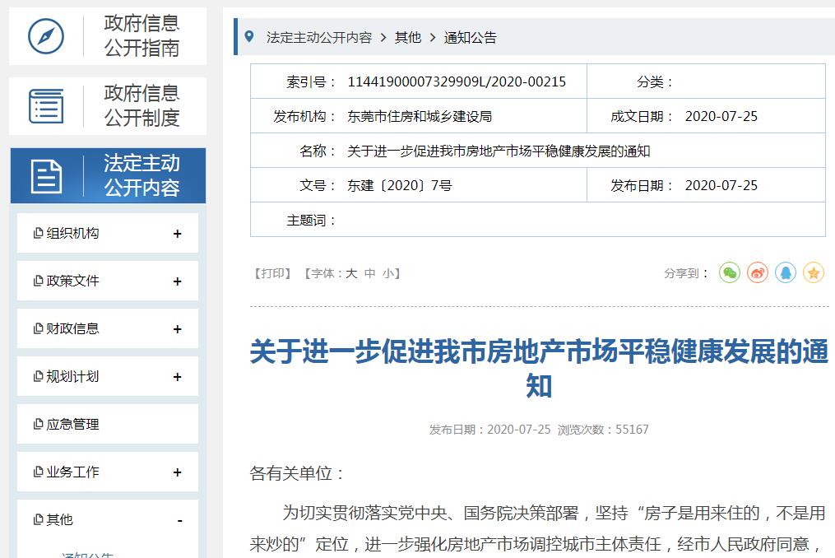Collapse the 其他 section

tap(179, 520)
